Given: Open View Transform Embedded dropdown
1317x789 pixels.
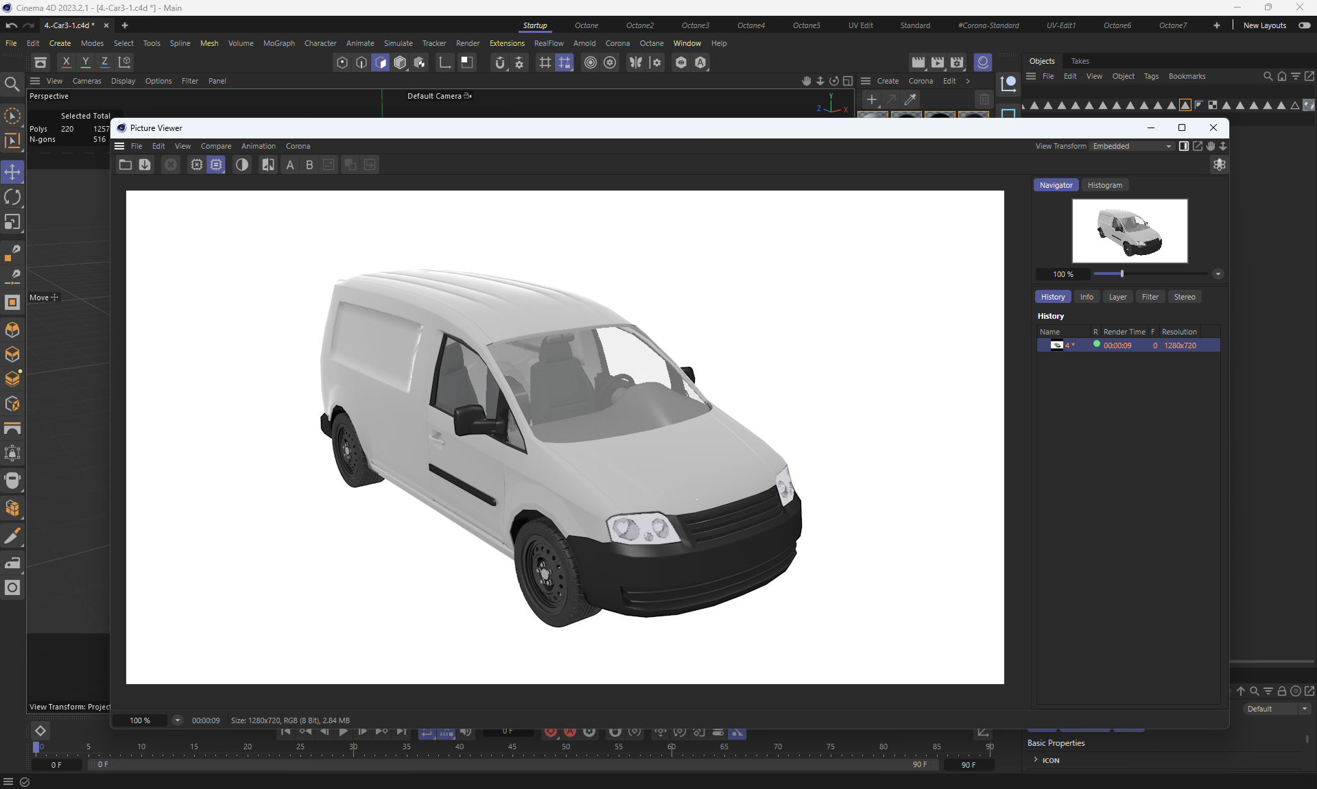Looking at the screenshot, I should [x=1132, y=146].
